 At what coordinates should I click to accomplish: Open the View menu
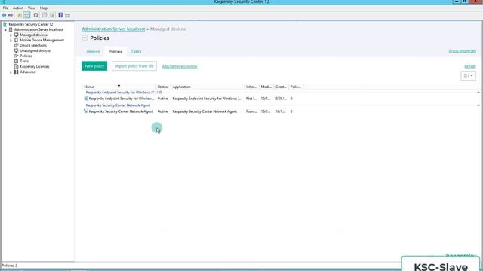(32, 8)
